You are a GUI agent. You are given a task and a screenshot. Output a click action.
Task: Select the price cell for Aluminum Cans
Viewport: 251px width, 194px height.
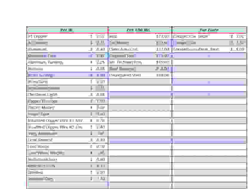pyautogui.click(x=100, y=56)
